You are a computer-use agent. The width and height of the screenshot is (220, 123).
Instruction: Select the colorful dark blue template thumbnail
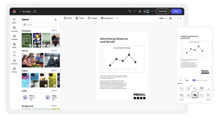coord(37,40)
